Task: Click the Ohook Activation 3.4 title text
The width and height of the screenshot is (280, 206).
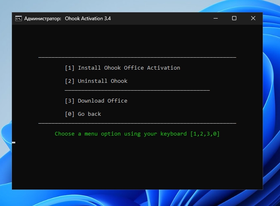Action: pyautogui.click(x=88, y=18)
